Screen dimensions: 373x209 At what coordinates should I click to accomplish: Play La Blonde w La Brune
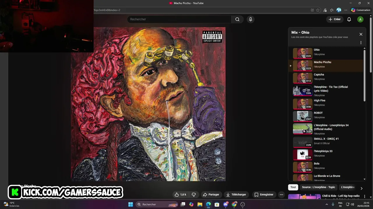(x=326, y=177)
